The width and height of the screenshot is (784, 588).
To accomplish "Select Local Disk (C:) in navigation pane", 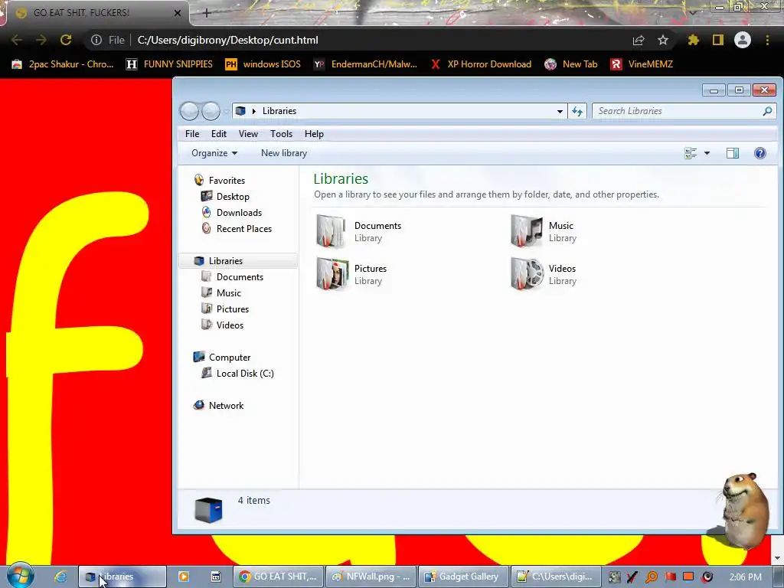I will (x=237, y=373).
